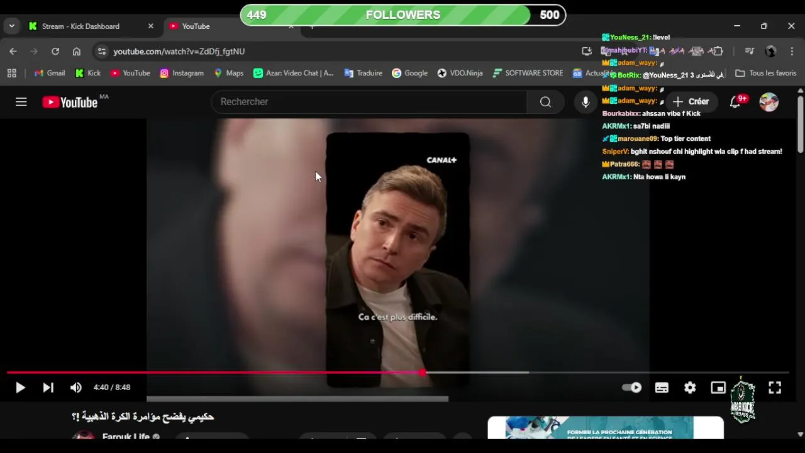The height and width of the screenshot is (453, 805).
Task: Open the Google bookmark
Action: click(x=409, y=73)
